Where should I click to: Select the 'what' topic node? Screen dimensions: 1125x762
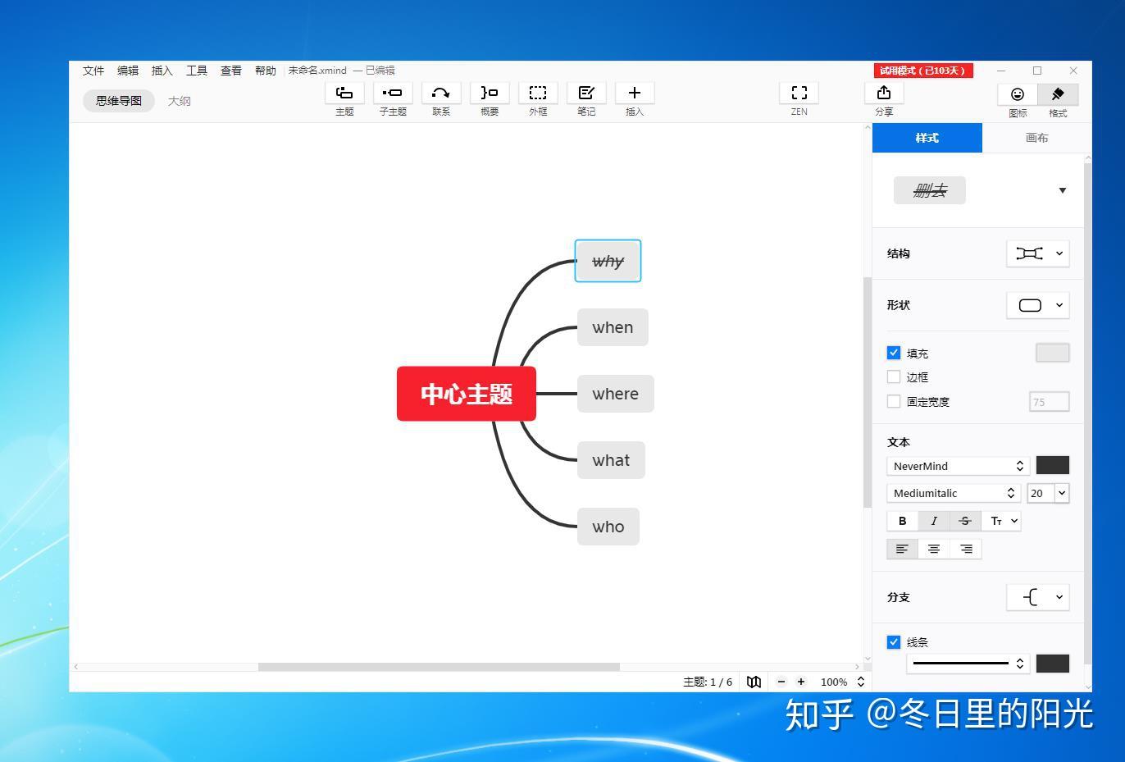[611, 460]
